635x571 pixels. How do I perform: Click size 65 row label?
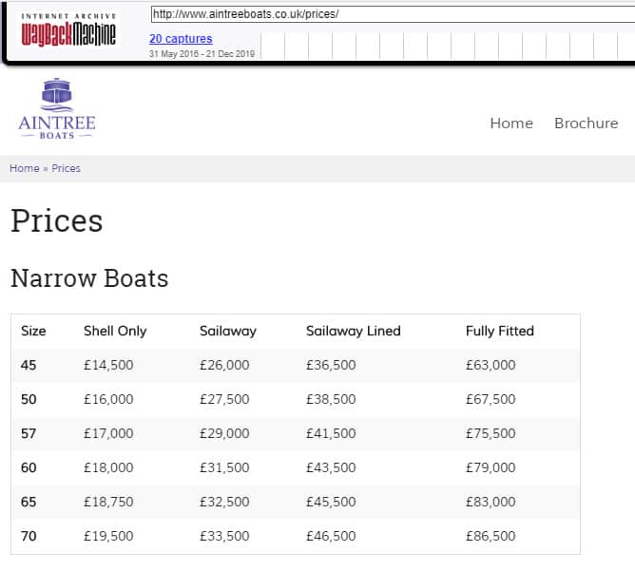pos(29,502)
